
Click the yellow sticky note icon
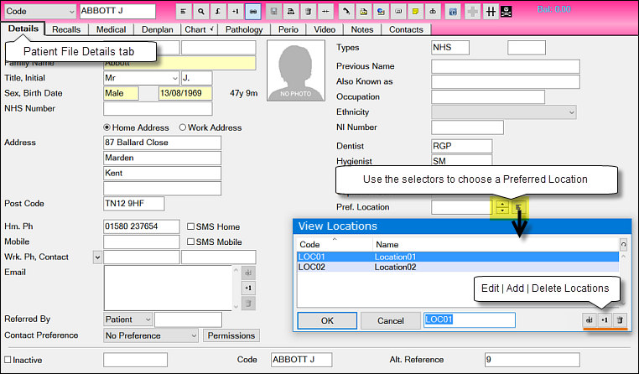tap(415, 12)
